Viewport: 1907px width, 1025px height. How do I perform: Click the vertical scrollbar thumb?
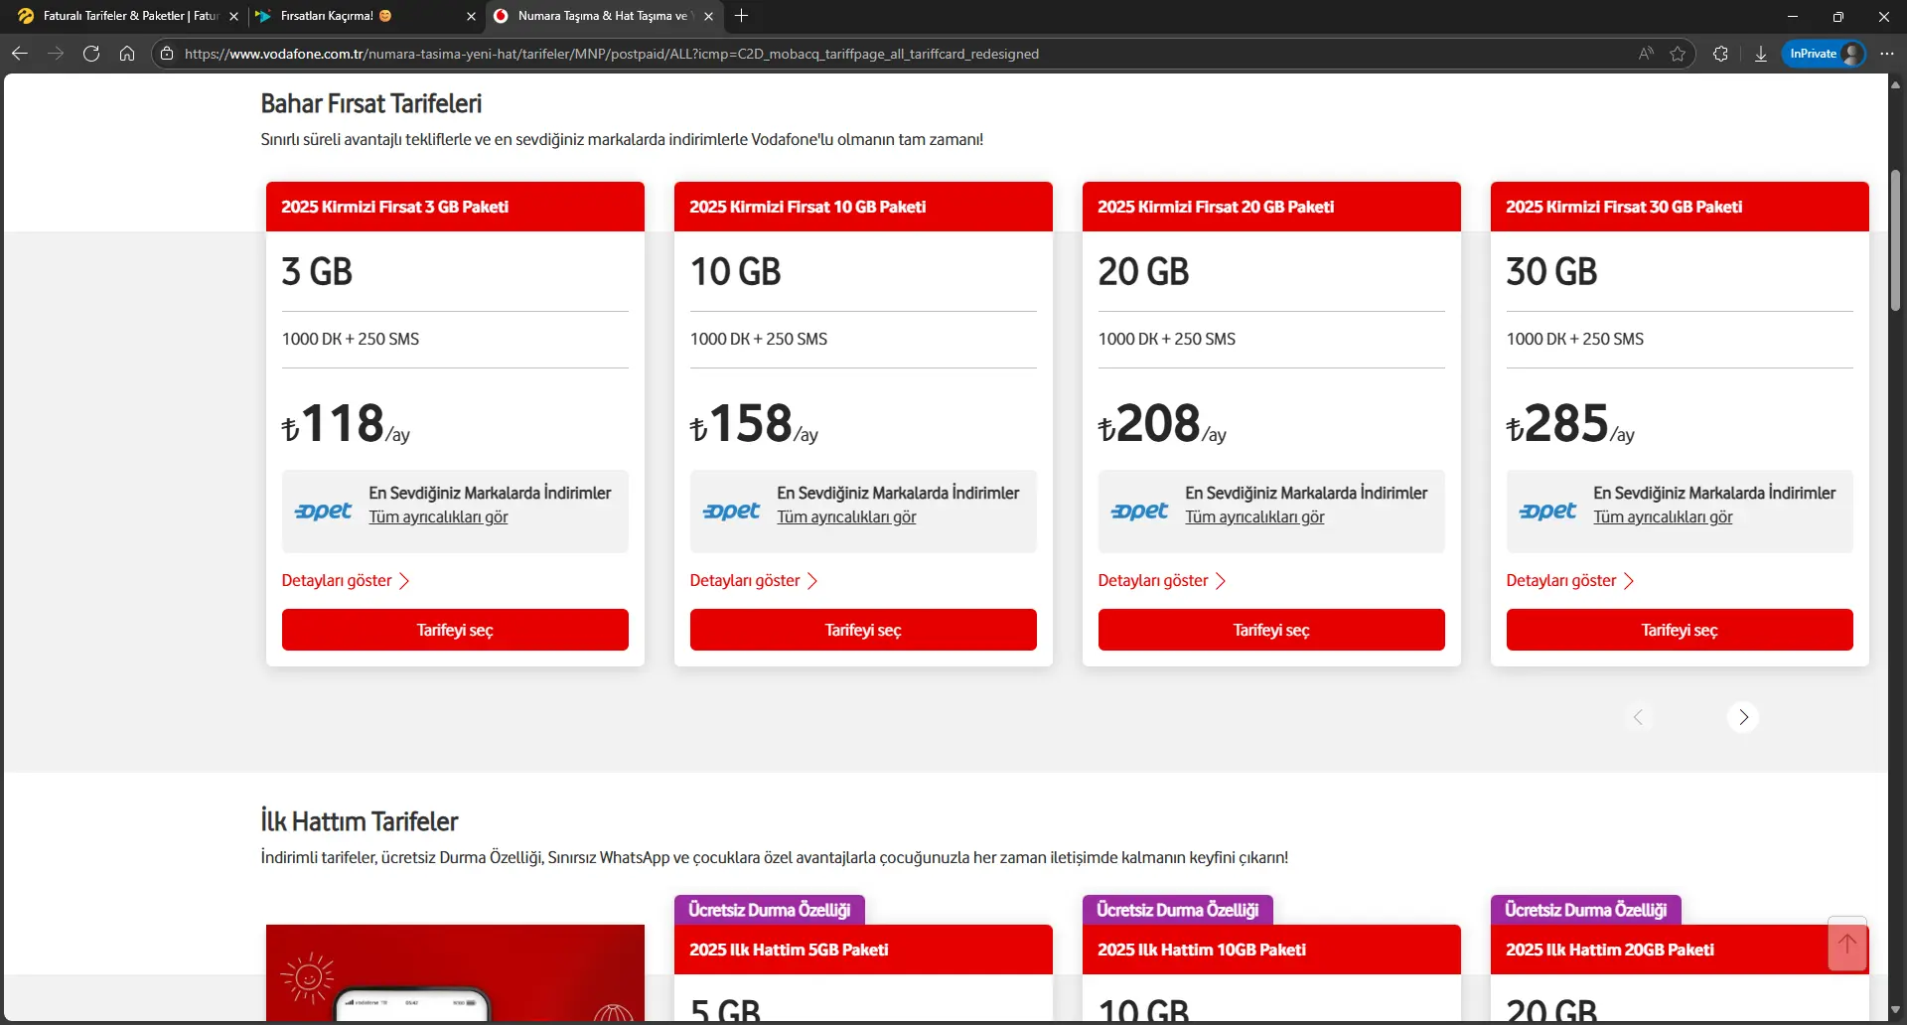1895,240
